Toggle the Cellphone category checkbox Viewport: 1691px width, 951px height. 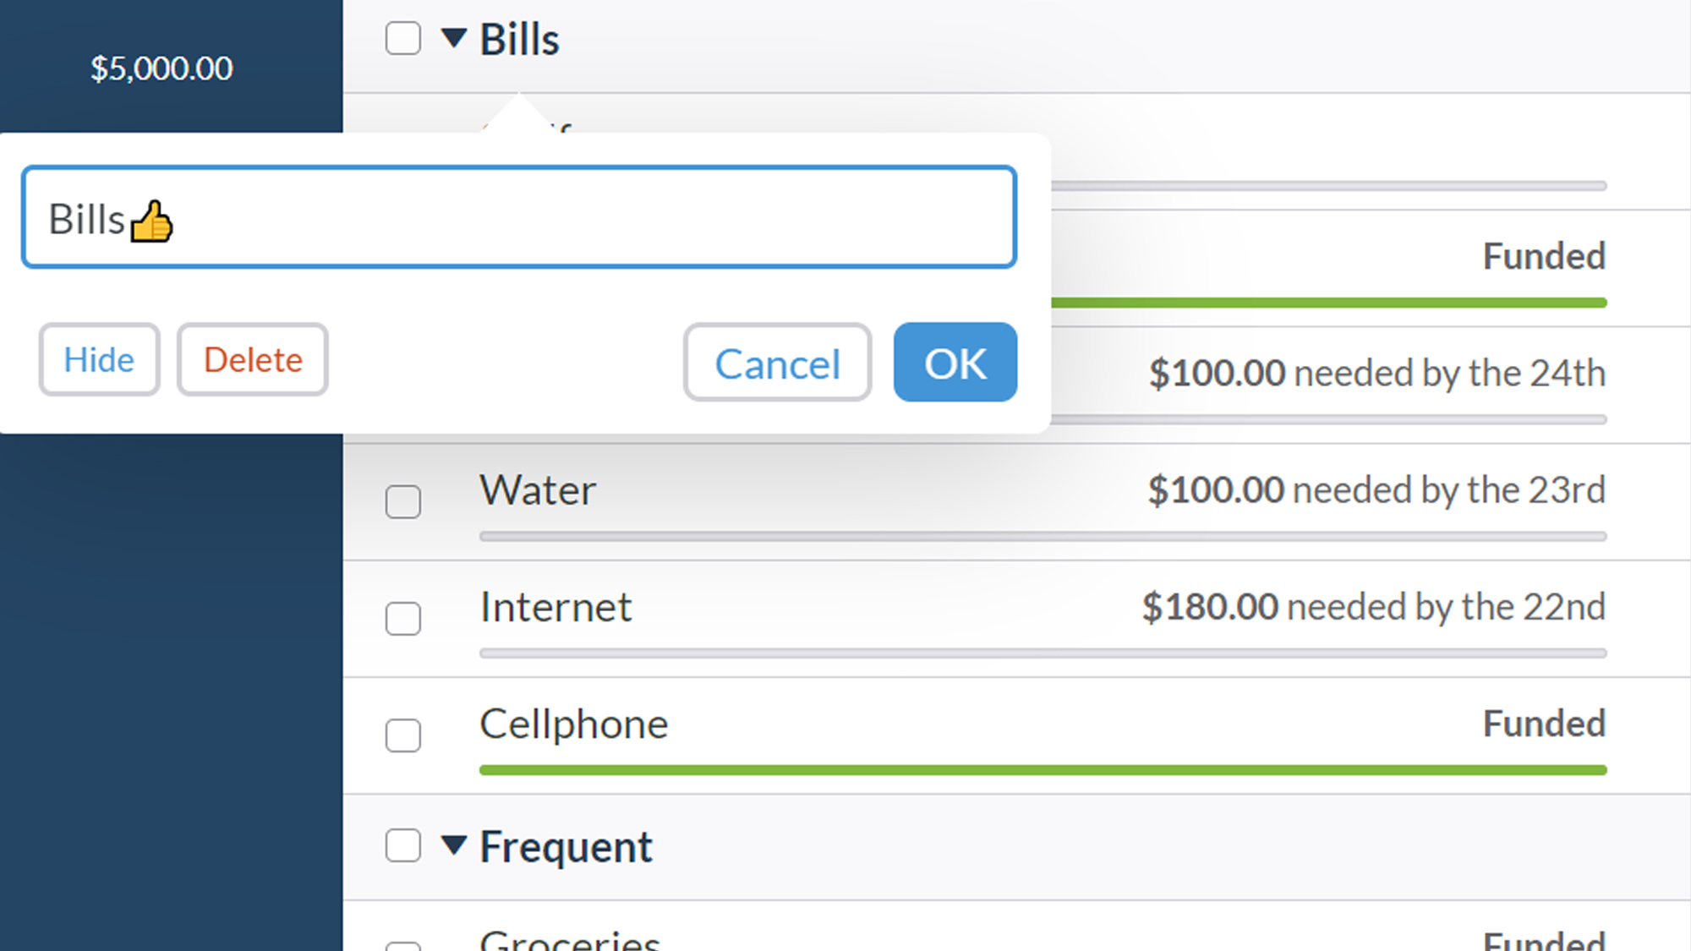403,735
